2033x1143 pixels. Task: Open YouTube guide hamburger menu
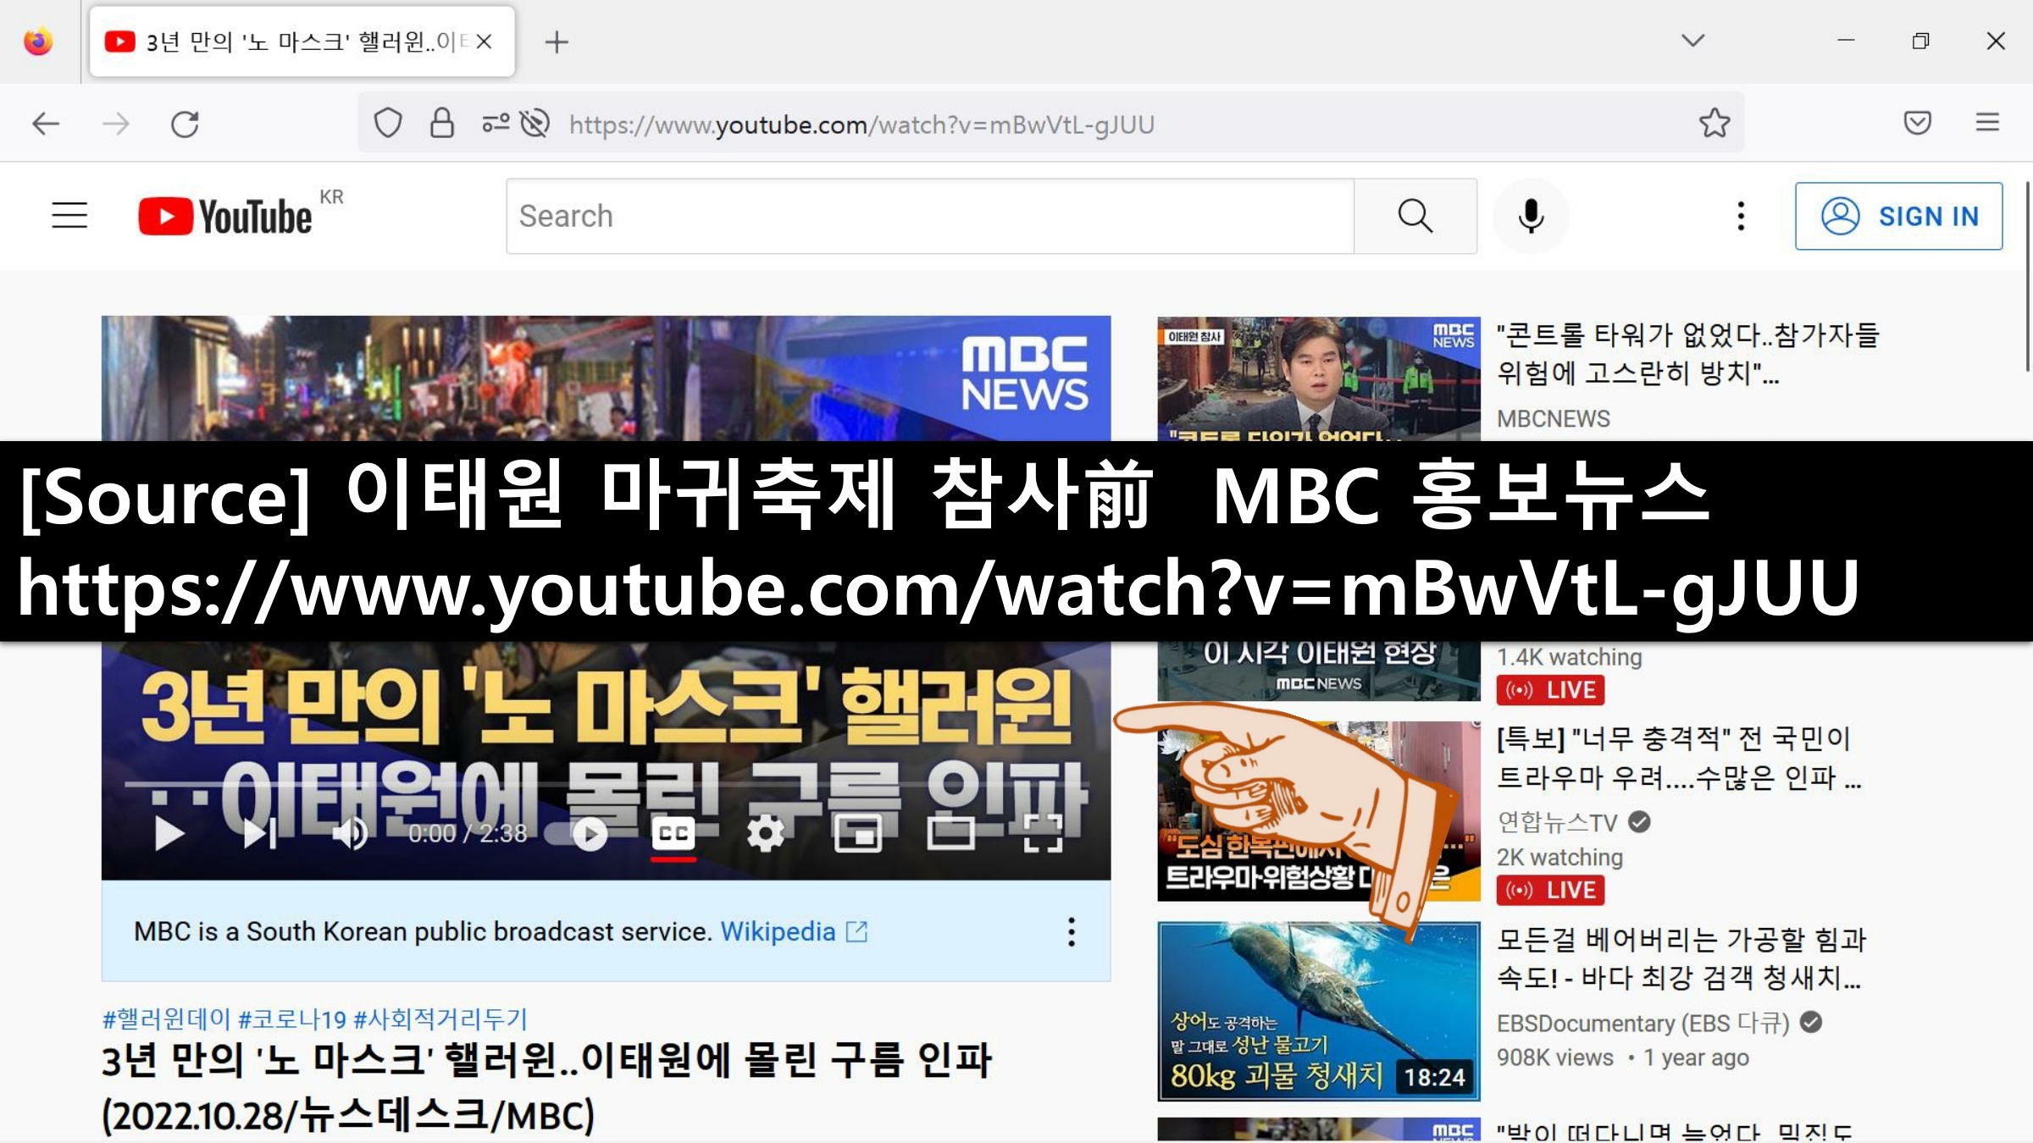click(x=69, y=216)
